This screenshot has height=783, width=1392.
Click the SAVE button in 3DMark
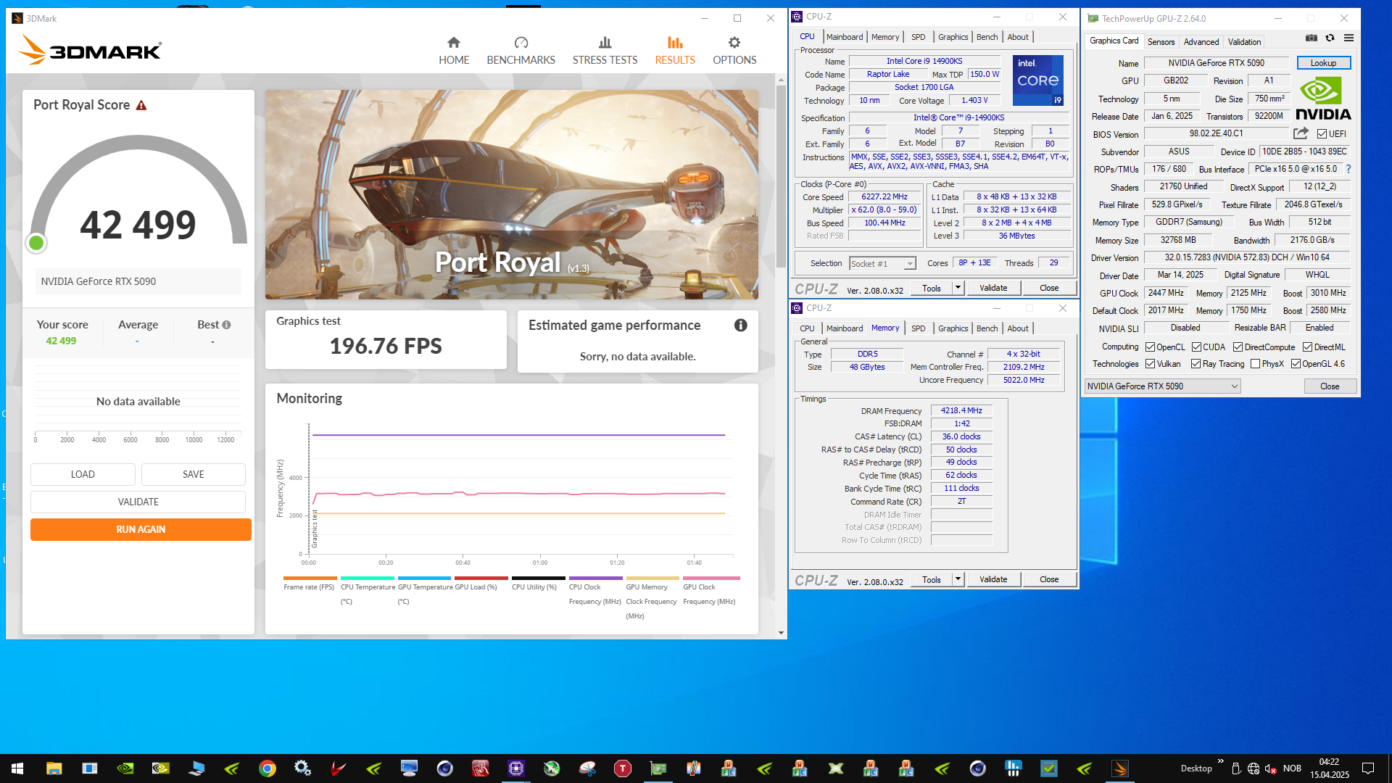194,474
